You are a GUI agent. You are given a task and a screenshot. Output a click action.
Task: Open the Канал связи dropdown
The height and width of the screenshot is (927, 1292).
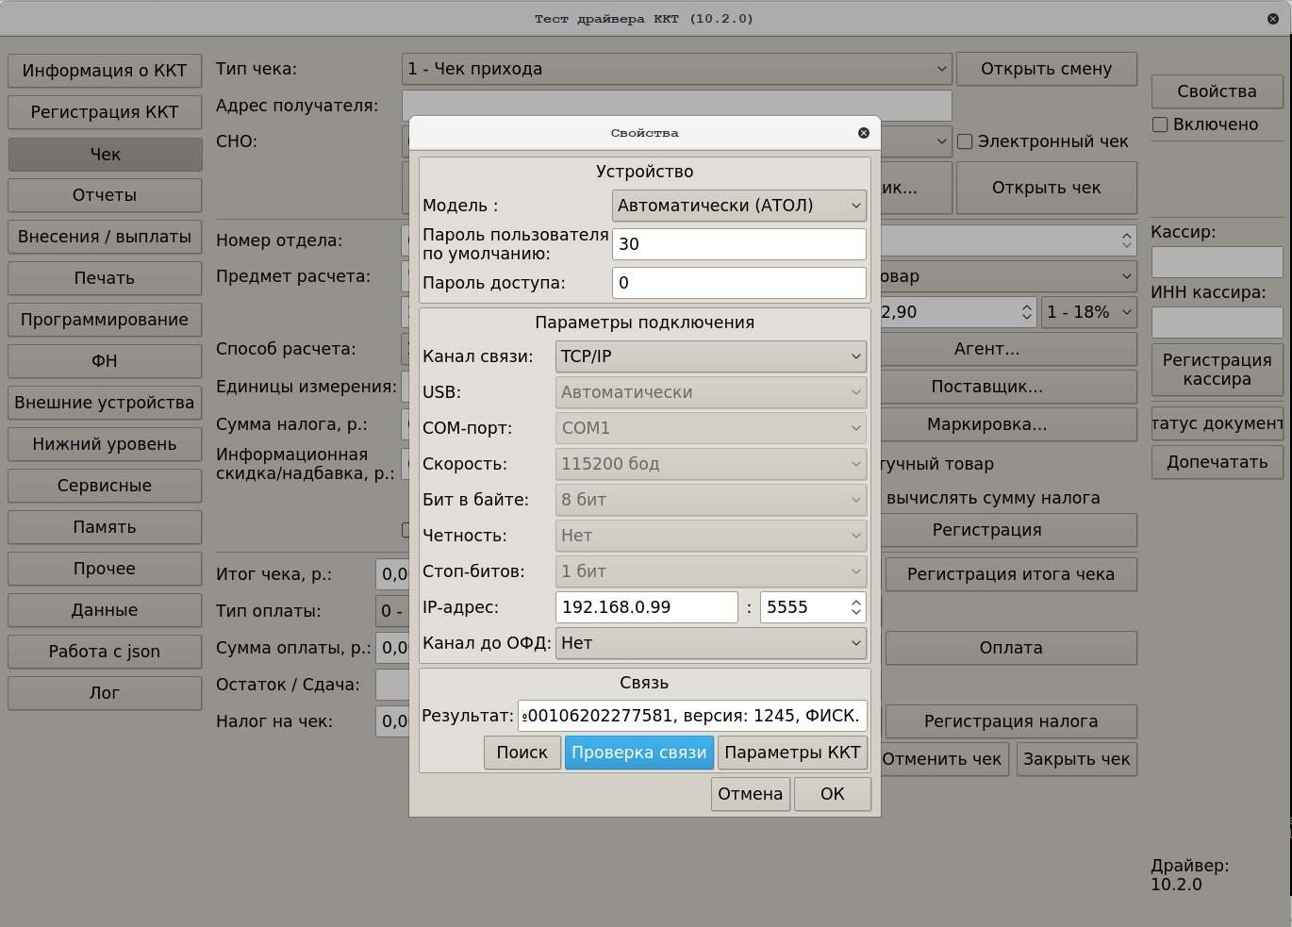[710, 356]
